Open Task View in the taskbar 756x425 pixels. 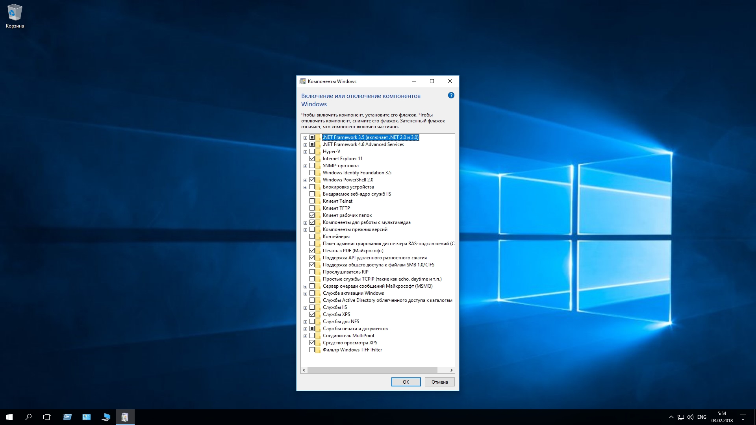pos(47,417)
